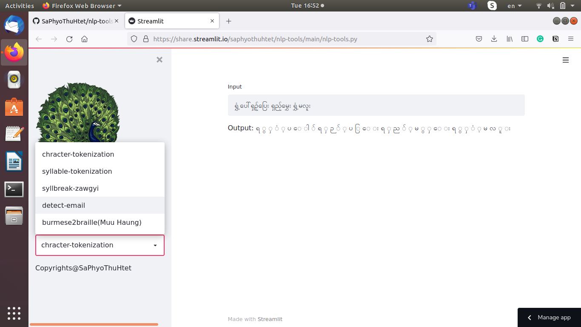The width and height of the screenshot is (581, 327).
Task: Save page to Pocket
Action: (x=478, y=39)
